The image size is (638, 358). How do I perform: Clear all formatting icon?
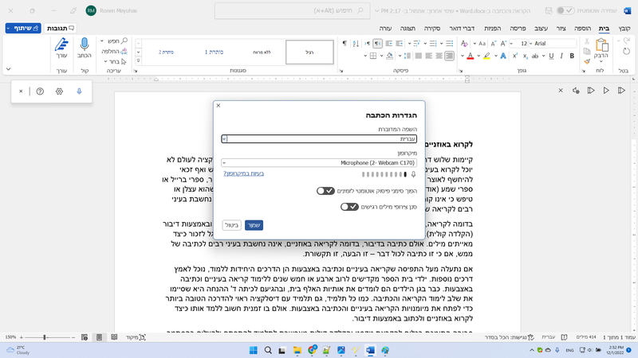[x=464, y=44]
